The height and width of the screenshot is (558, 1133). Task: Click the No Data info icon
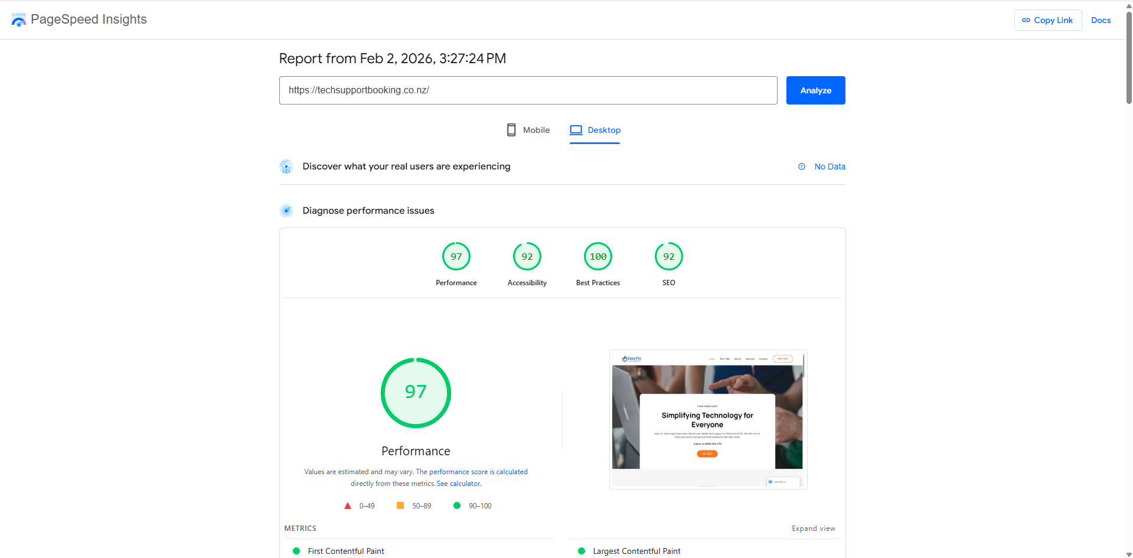tap(802, 167)
